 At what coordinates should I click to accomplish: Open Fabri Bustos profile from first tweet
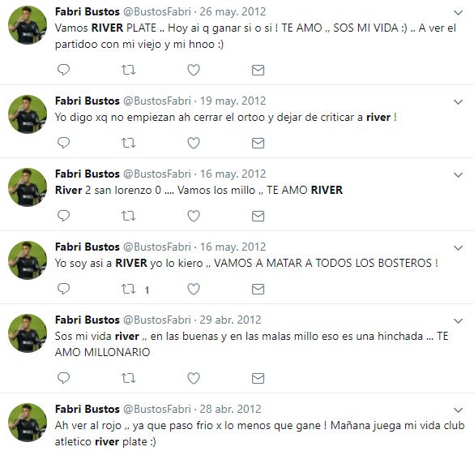click(88, 11)
